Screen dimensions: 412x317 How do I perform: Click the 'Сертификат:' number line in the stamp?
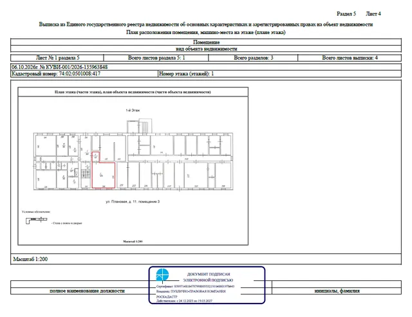(195, 287)
